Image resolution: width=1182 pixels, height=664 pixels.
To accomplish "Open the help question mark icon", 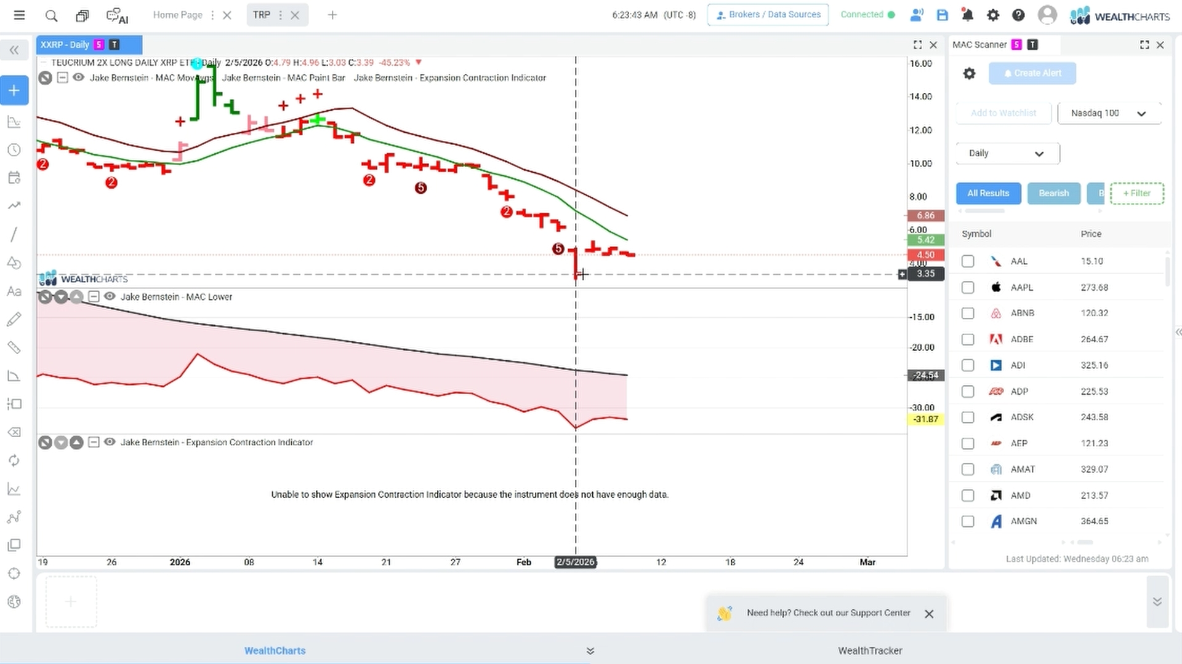I will tap(1018, 15).
